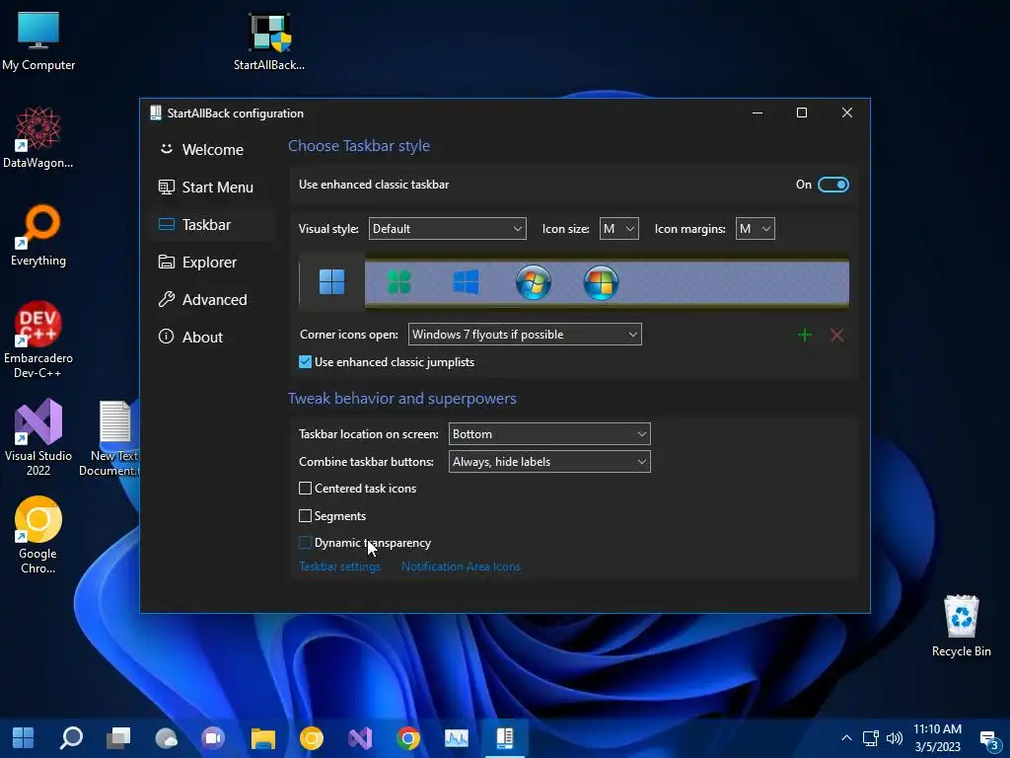Open File Explorer from taskbar

(262, 738)
